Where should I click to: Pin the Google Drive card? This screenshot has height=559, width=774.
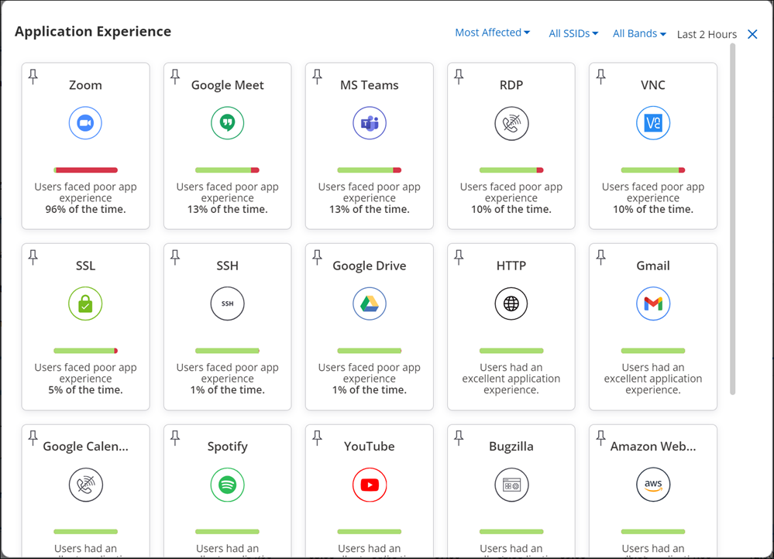[318, 257]
